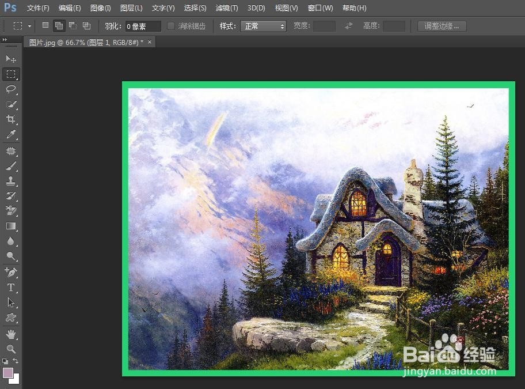Click the 羽化 feather input field
This screenshot has width=525, height=389.
[143, 27]
